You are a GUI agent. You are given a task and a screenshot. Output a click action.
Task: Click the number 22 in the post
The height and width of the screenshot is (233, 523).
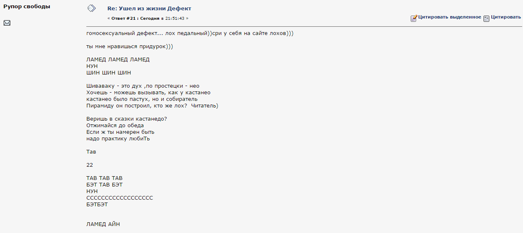point(90,165)
